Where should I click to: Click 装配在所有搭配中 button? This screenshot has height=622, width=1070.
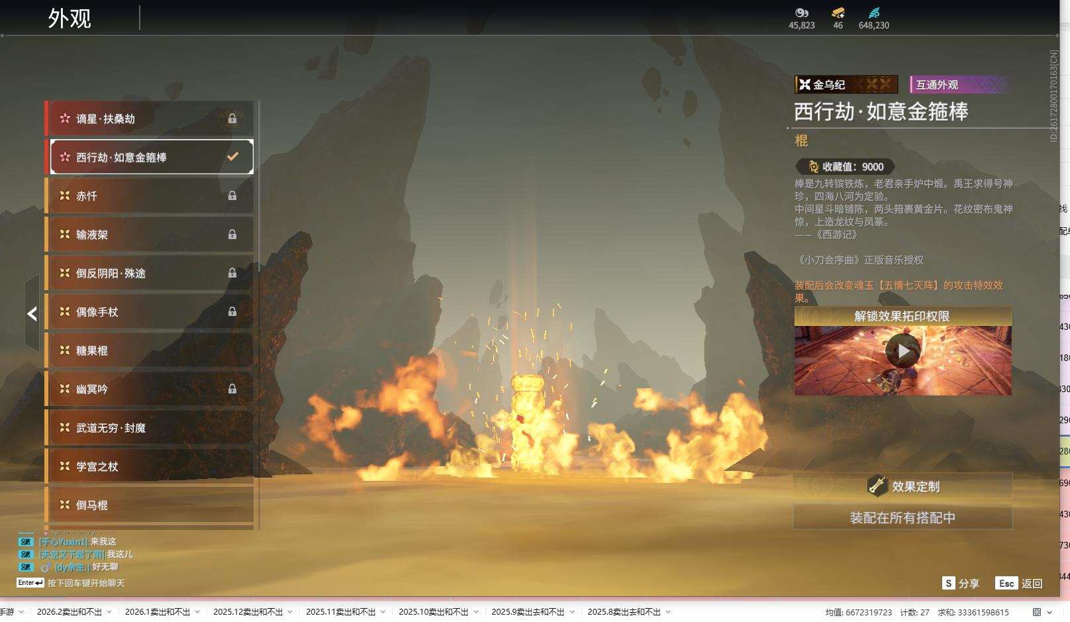coord(902,518)
